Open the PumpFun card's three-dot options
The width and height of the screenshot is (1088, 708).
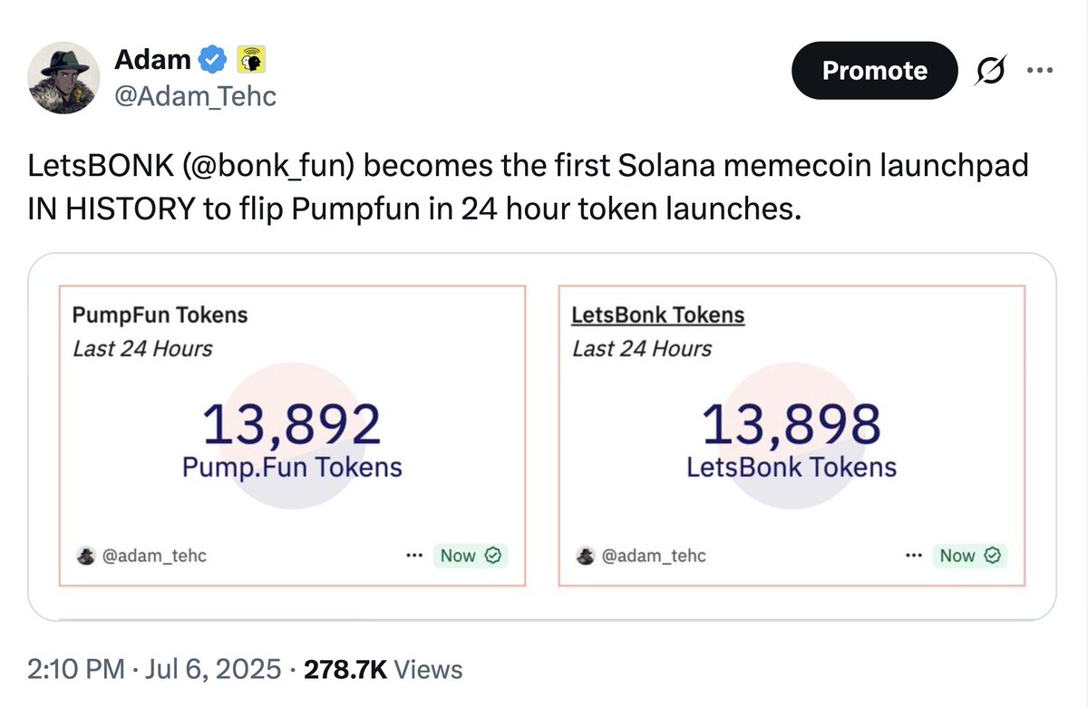point(414,556)
